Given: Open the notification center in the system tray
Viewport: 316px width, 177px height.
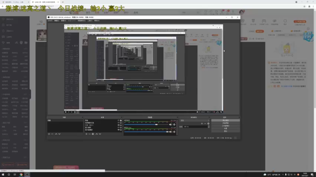Looking at the screenshot, I should [x=312, y=175].
